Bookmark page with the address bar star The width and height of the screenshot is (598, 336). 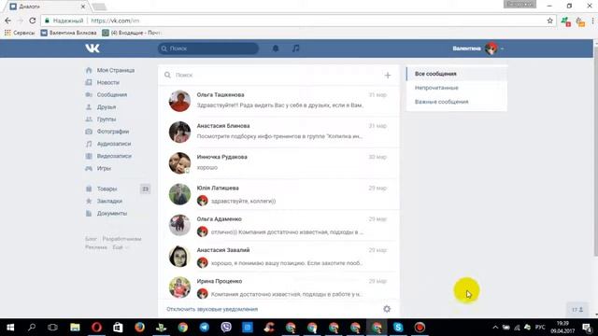click(549, 21)
